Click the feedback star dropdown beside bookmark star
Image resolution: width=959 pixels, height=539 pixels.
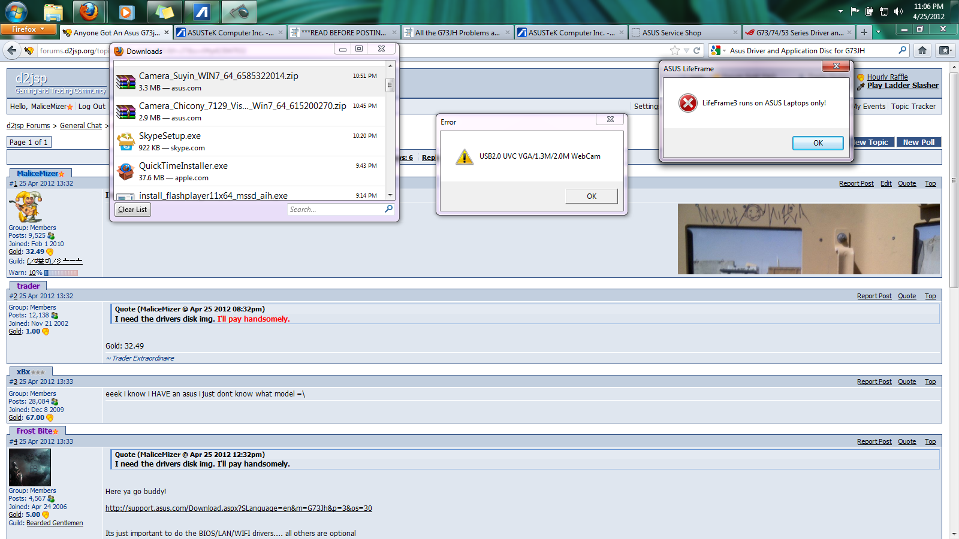coord(945,51)
